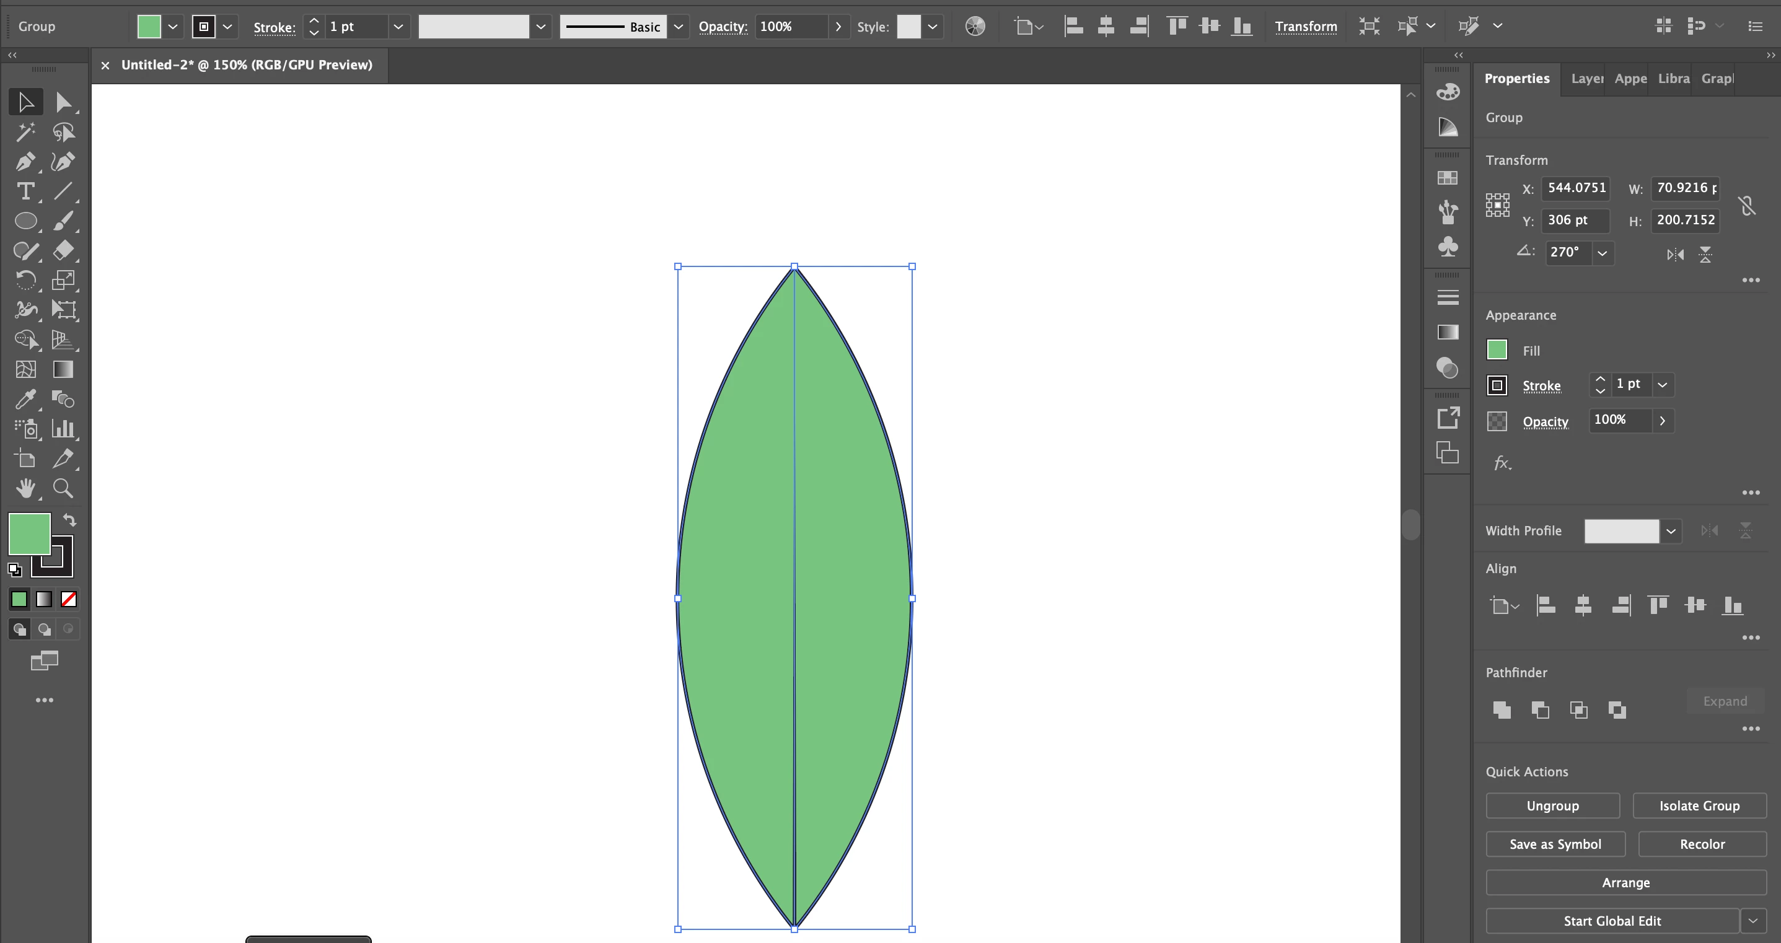Click the green Fill swatch in Appearance
Screen dimensions: 1781x943
tap(1497, 350)
